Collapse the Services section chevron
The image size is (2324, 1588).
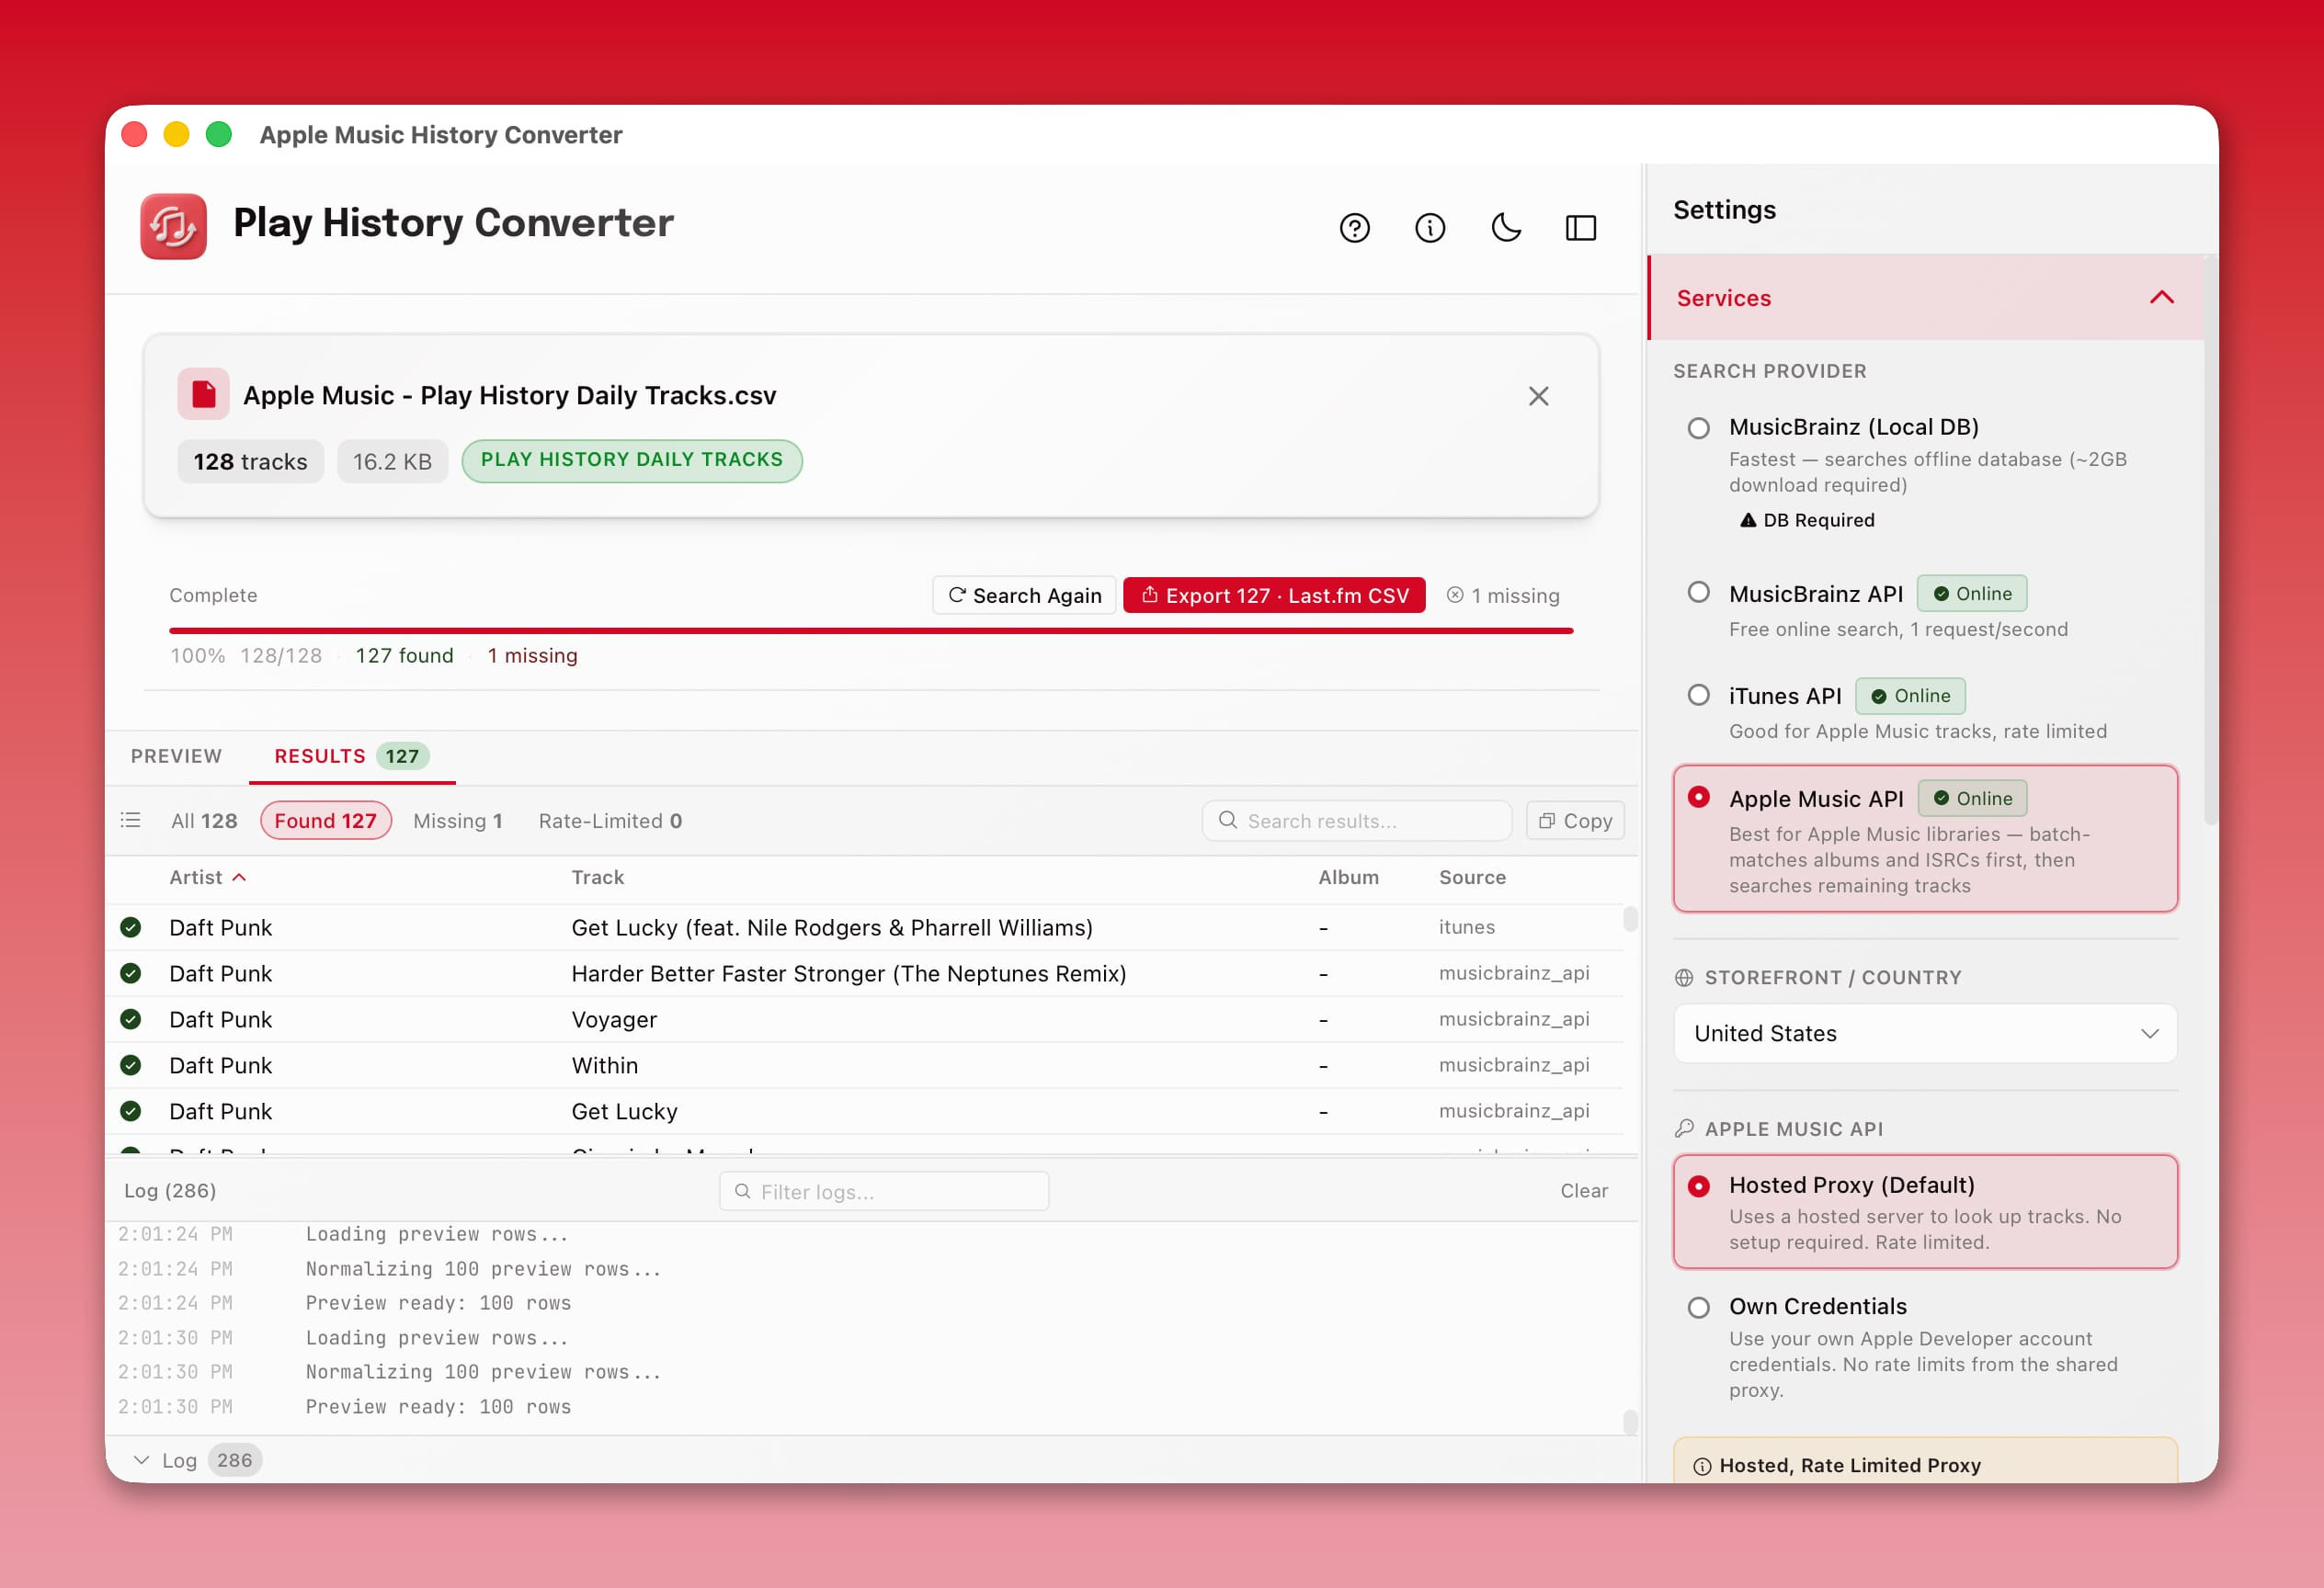point(2161,298)
